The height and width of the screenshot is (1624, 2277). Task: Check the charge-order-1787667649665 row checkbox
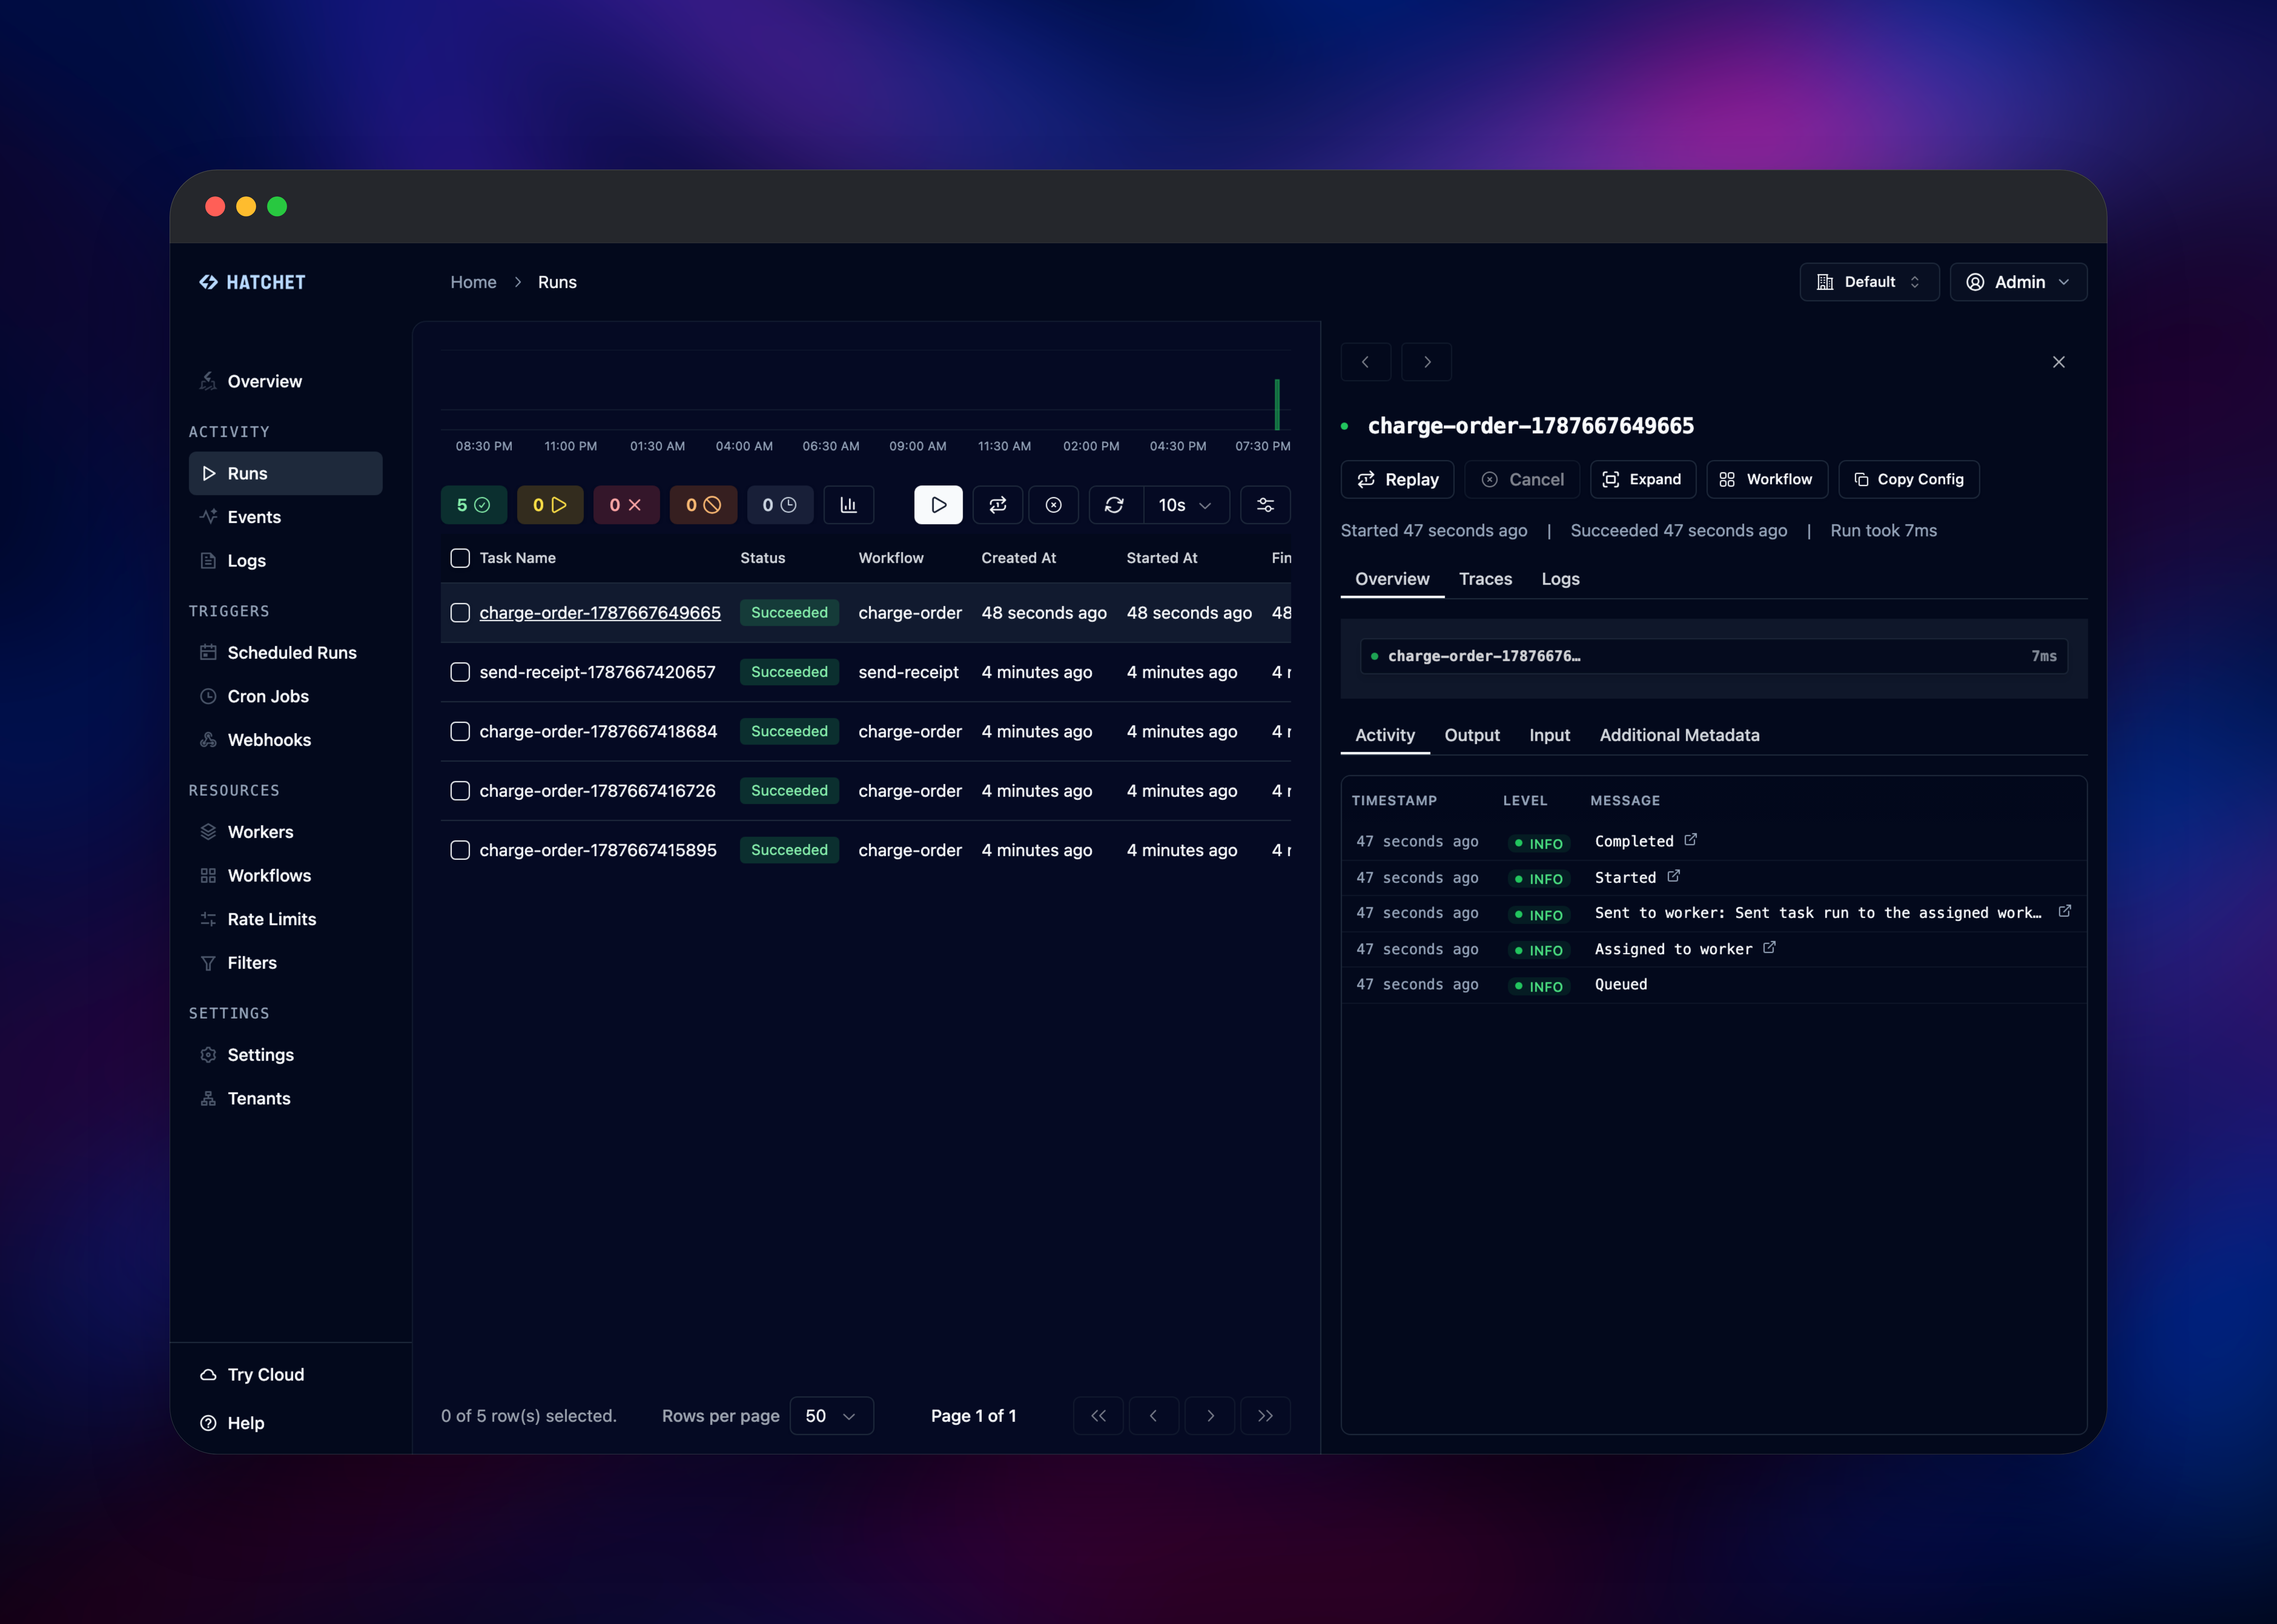pos(460,613)
